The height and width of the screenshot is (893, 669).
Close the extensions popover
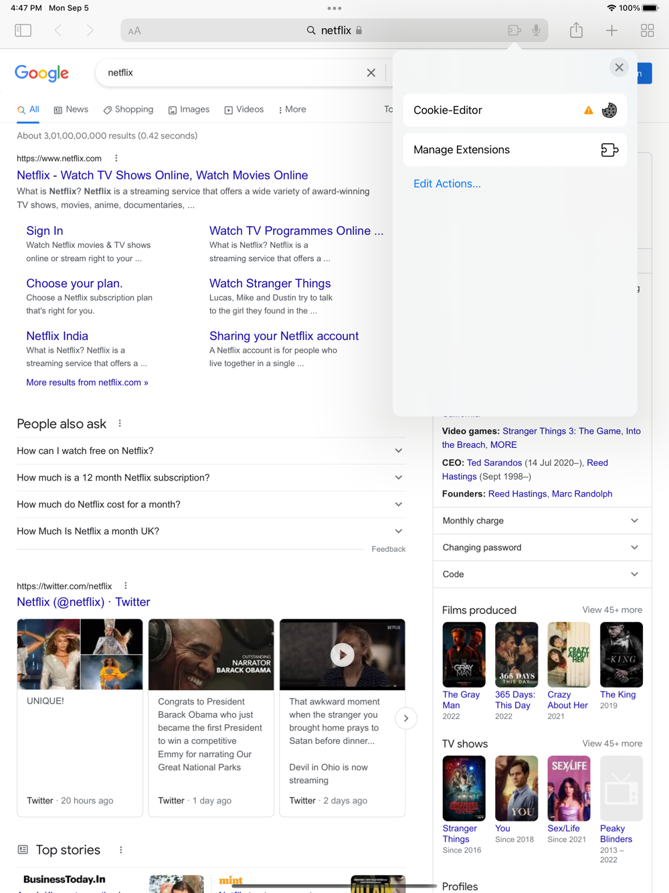pos(619,67)
